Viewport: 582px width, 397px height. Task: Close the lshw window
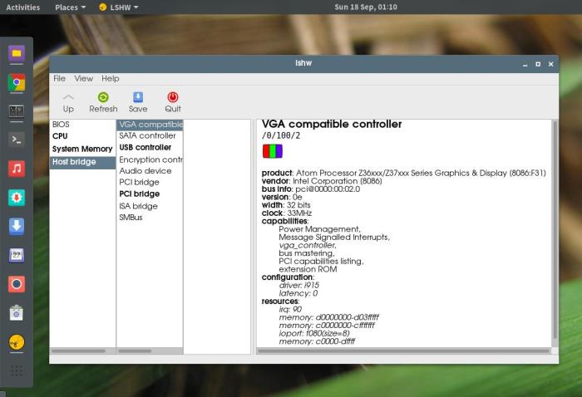550,64
